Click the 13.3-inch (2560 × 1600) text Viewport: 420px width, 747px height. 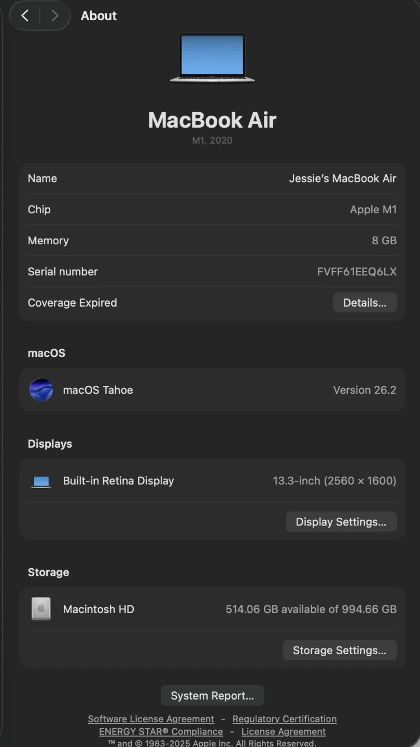tap(334, 481)
